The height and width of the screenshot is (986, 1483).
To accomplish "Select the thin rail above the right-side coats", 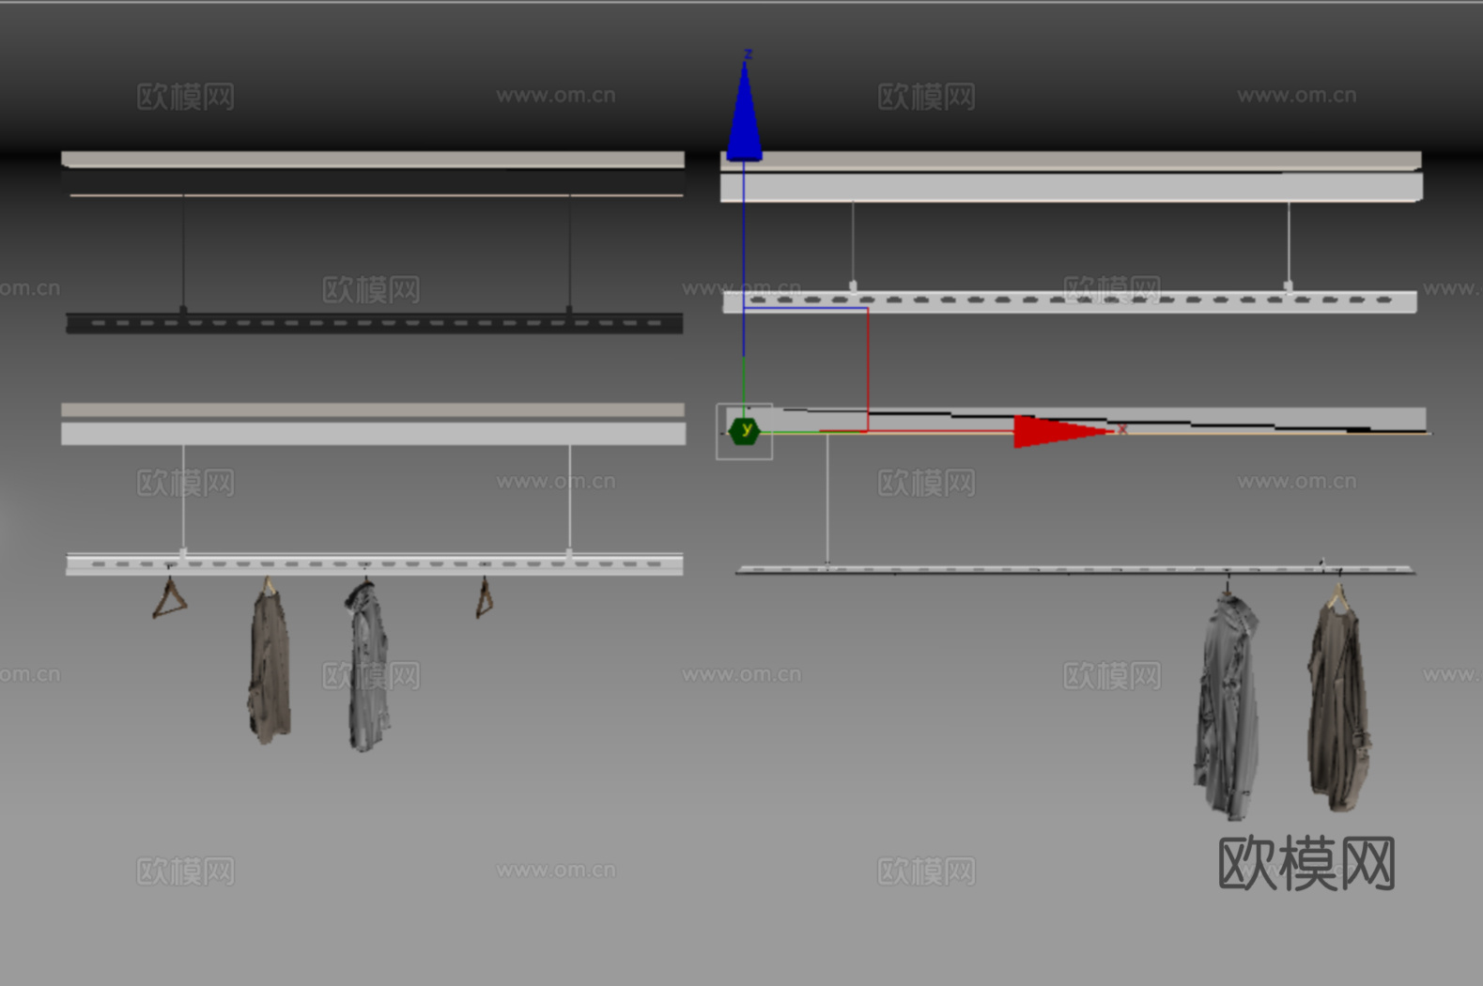I will [1074, 569].
